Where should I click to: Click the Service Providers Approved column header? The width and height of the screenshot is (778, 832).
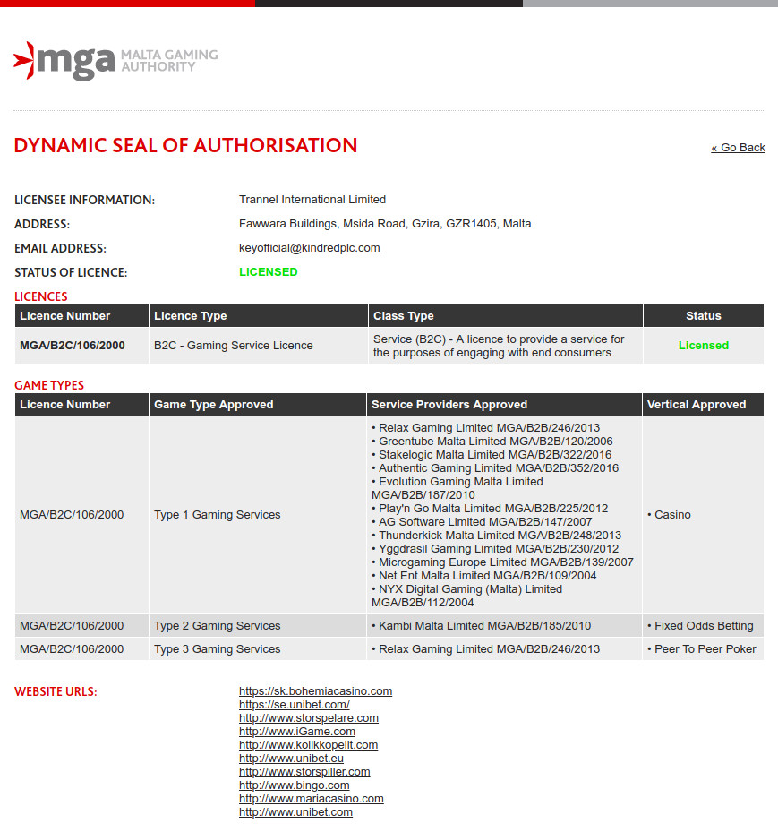coord(504,404)
